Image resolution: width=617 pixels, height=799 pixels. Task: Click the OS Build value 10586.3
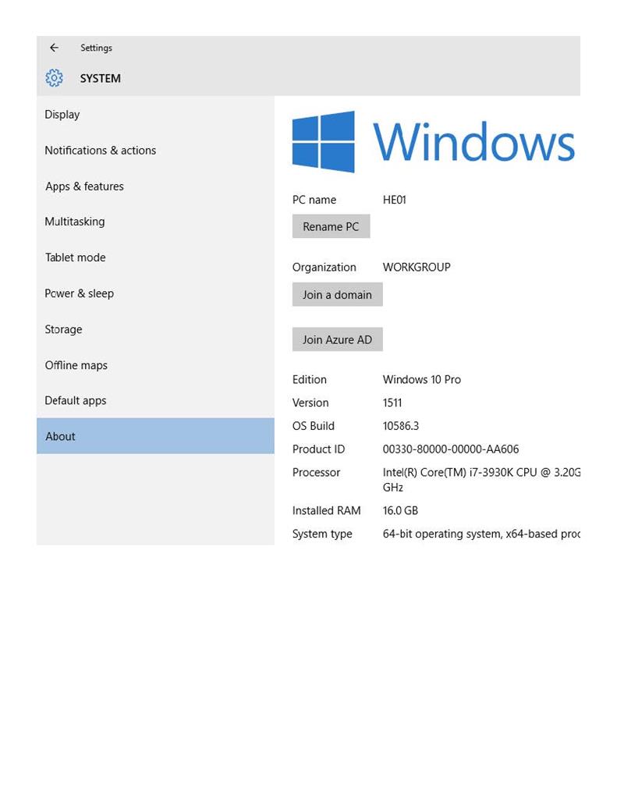point(401,426)
